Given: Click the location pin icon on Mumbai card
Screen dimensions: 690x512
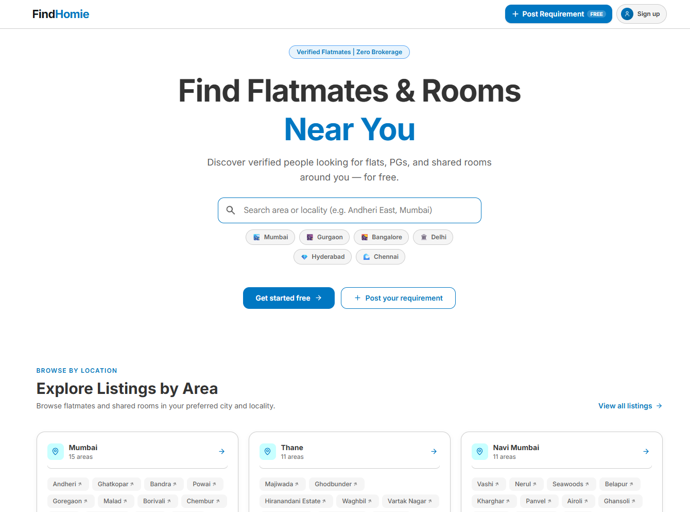Looking at the screenshot, I should tap(56, 452).
